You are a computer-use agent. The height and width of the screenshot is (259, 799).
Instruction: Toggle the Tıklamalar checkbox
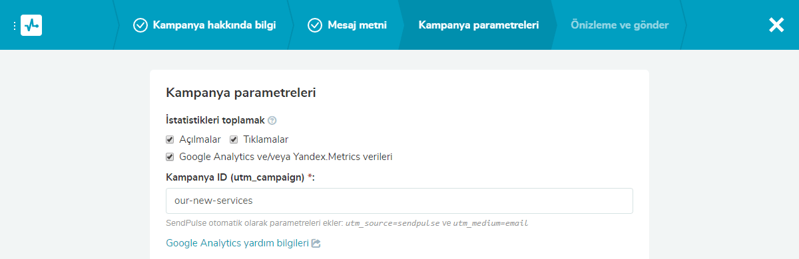(x=234, y=139)
